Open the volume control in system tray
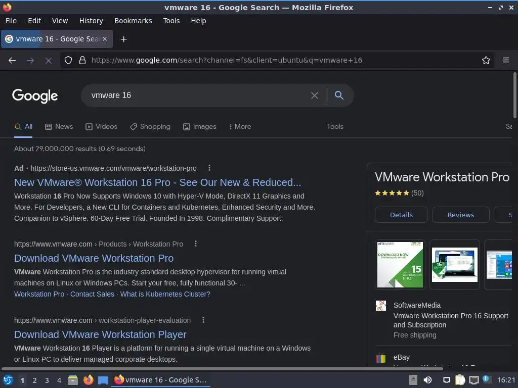This screenshot has height=388, width=518. pyautogui.click(x=427, y=380)
